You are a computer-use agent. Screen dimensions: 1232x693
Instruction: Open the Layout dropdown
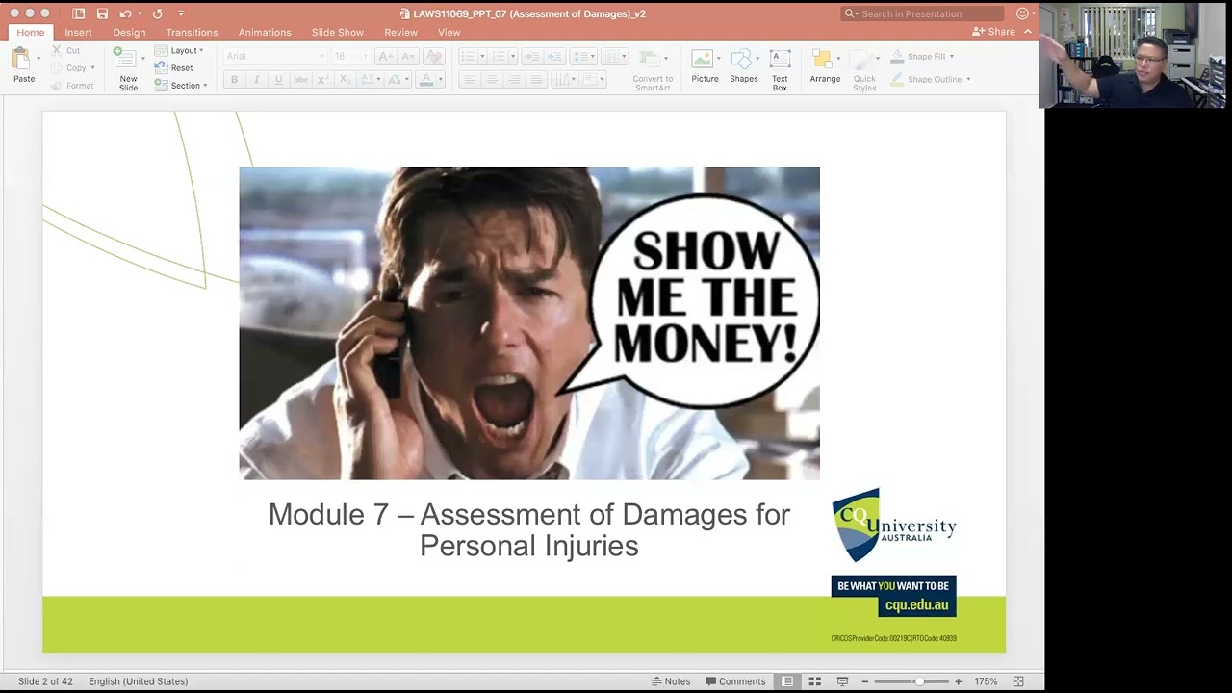(x=179, y=50)
